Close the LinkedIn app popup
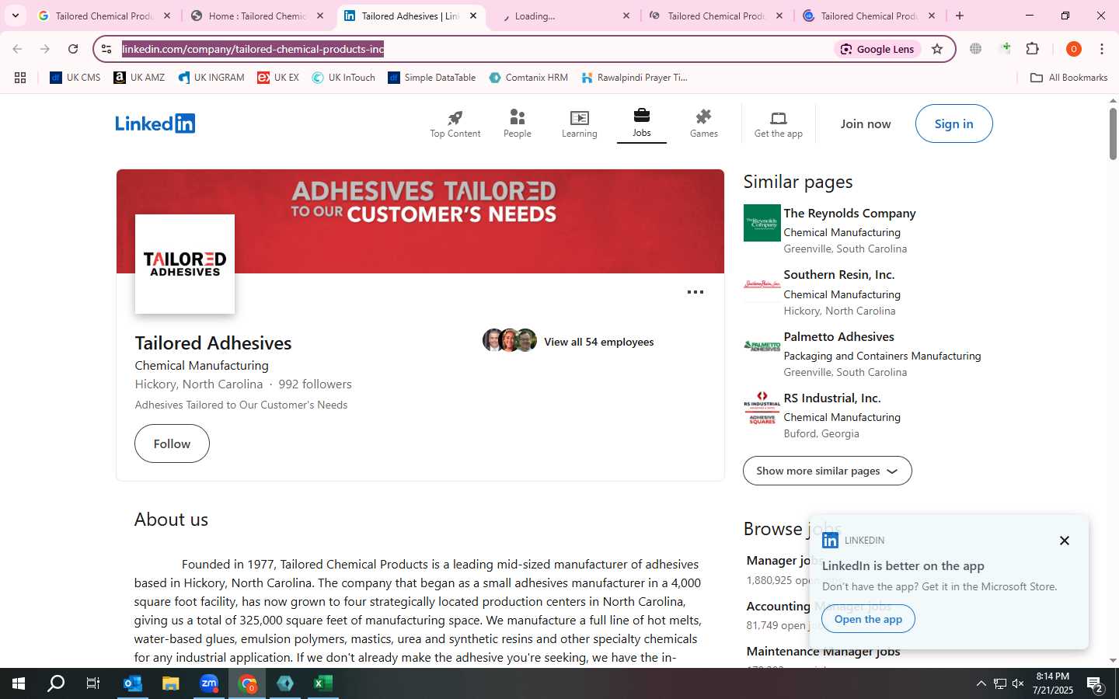 (x=1065, y=541)
